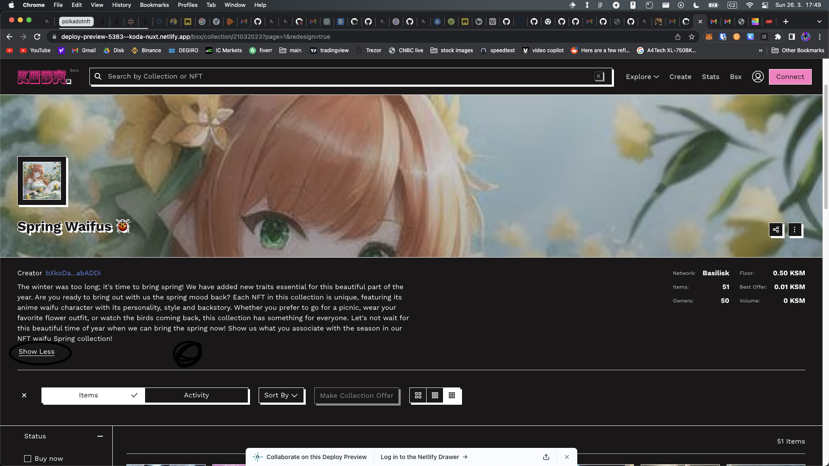The height and width of the screenshot is (466, 829).
Task: Switch to the Activity tab
Action: [x=196, y=395]
